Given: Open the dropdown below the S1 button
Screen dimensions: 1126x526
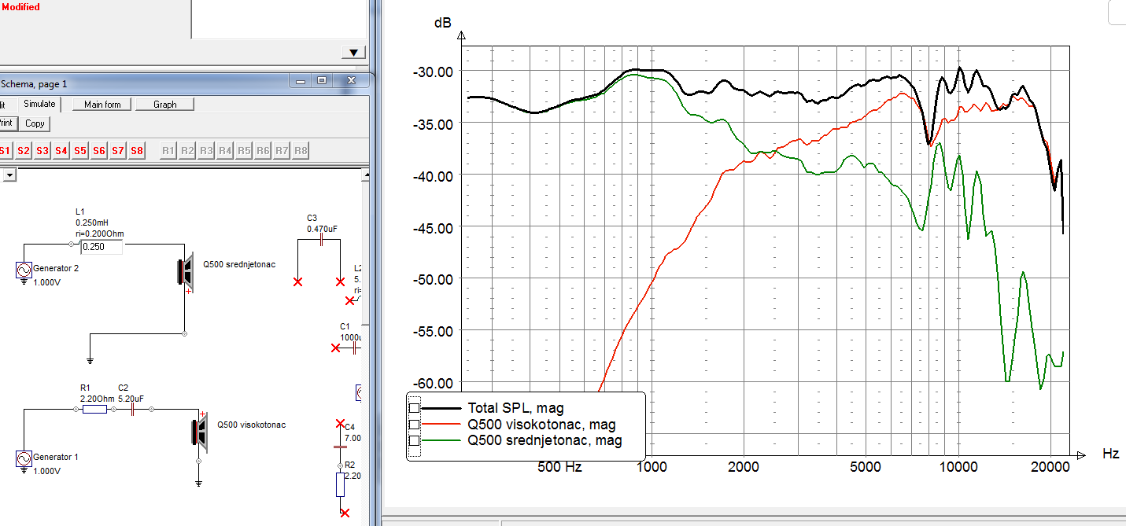Looking at the screenshot, I should 9,175.
